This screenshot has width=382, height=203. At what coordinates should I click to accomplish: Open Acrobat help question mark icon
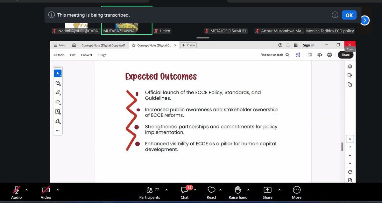pos(280,45)
